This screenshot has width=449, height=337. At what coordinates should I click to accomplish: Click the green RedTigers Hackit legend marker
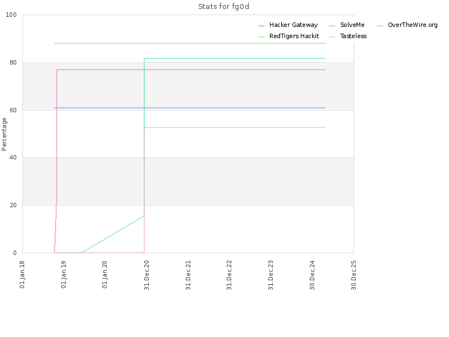pyautogui.click(x=261, y=37)
